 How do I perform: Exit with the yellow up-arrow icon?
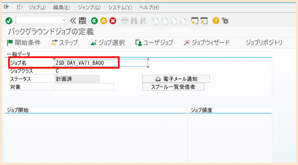point(104,21)
